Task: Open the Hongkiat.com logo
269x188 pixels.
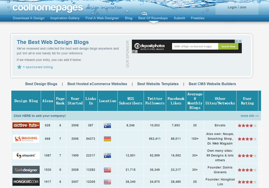Action: 26,181
